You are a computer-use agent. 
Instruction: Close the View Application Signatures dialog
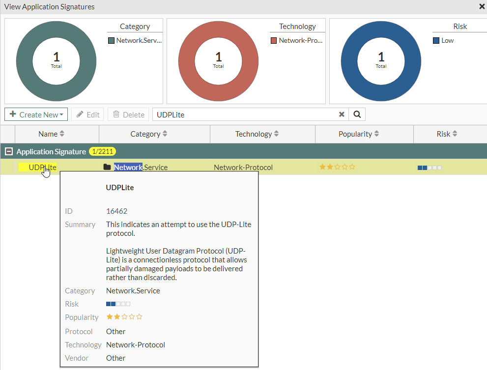tap(482, 6)
